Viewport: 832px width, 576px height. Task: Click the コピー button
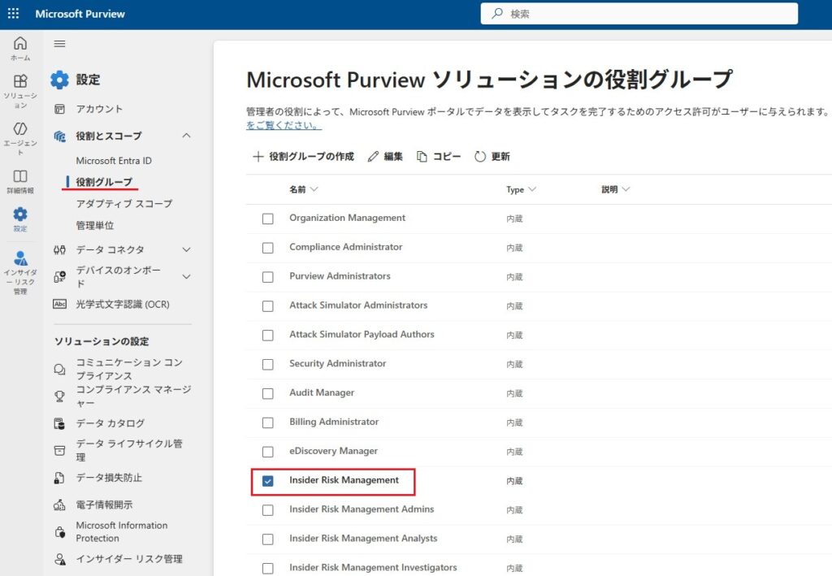click(x=439, y=157)
